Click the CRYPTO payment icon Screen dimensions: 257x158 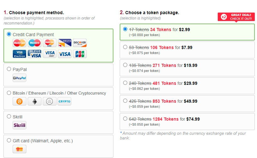(64, 101)
